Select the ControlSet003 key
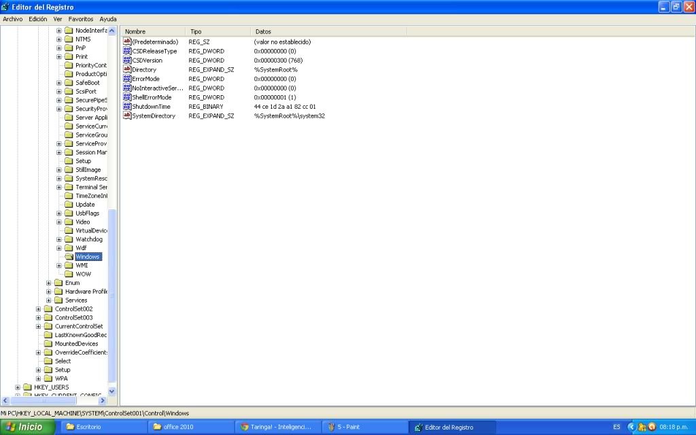This screenshot has width=696, height=435. click(x=73, y=317)
